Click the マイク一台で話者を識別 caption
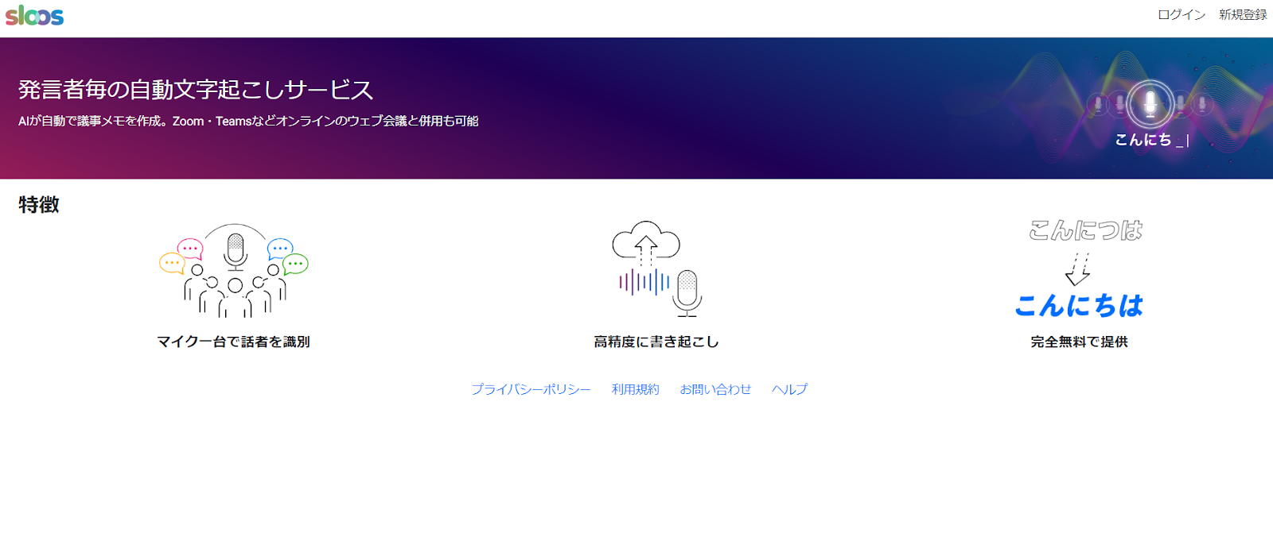The width and height of the screenshot is (1273, 533). [x=233, y=342]
